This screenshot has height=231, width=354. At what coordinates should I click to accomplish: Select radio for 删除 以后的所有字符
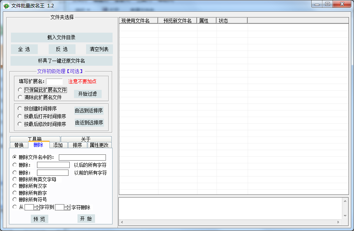pos(15,165)
